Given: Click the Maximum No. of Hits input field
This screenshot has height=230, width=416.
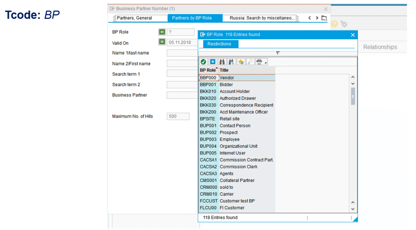Looking at the screenshot, I should (178, 116).
